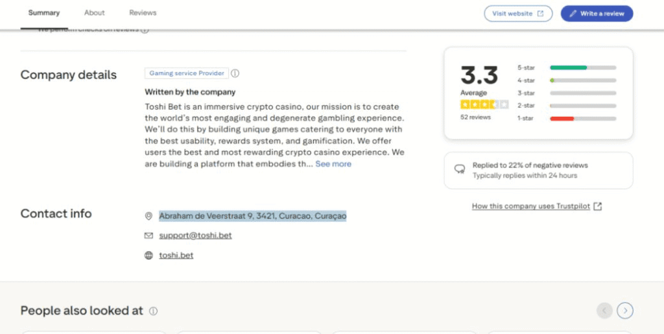
Task: Filter reviews by the 1-star bar
Action: 582,118
